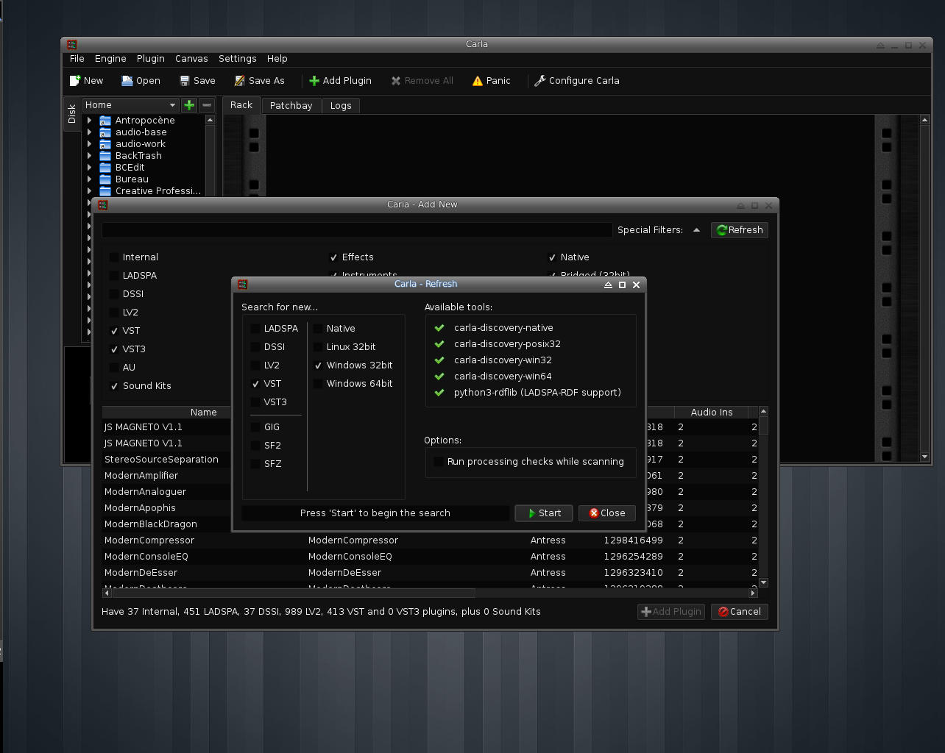Collapse Special Filters arrow

696,230
